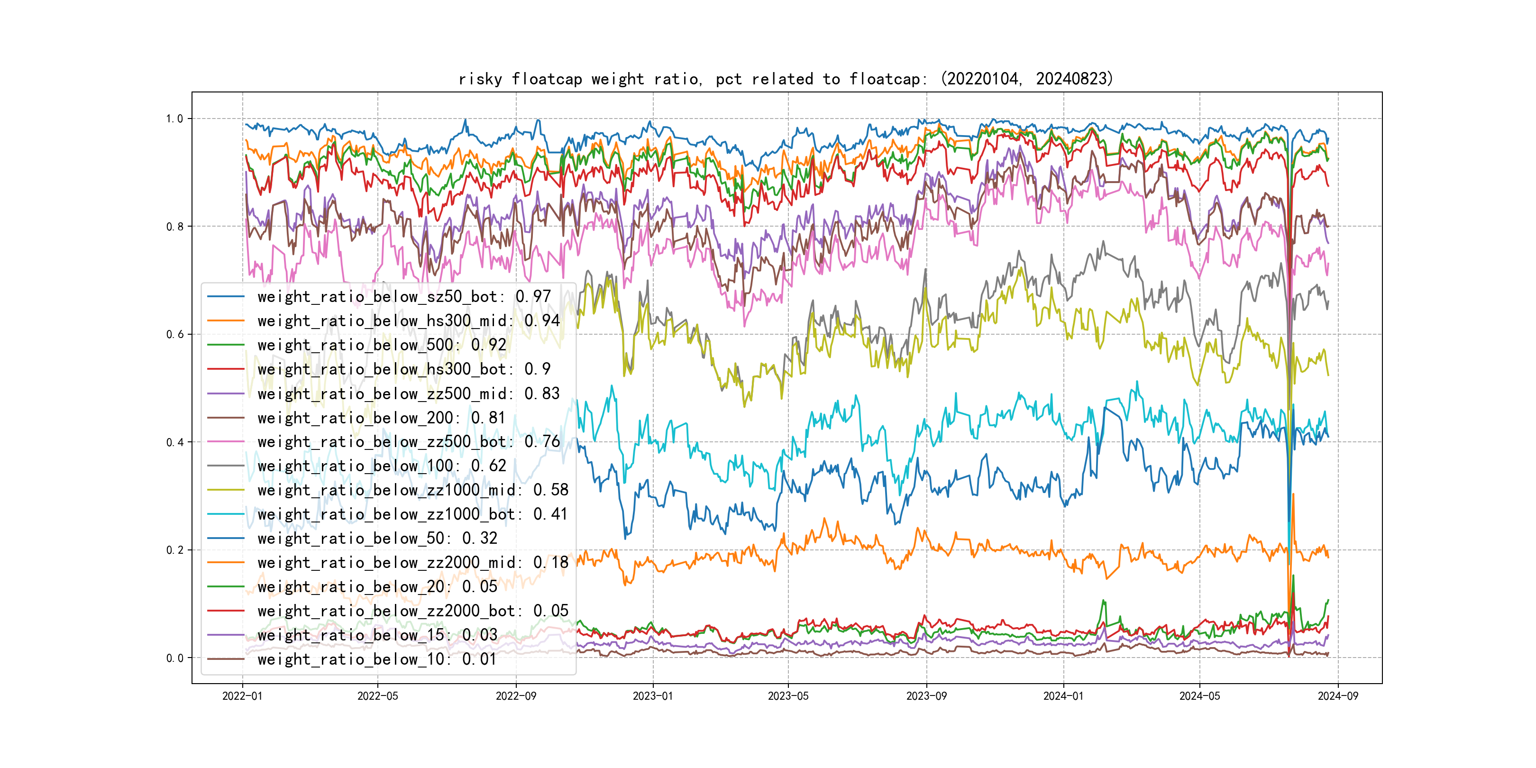The width and height of the screenshot is (1536, 768).
Task: Click legend entry weight_ratio_below_200
Action: pyautogui.click(x=382, y=417)
